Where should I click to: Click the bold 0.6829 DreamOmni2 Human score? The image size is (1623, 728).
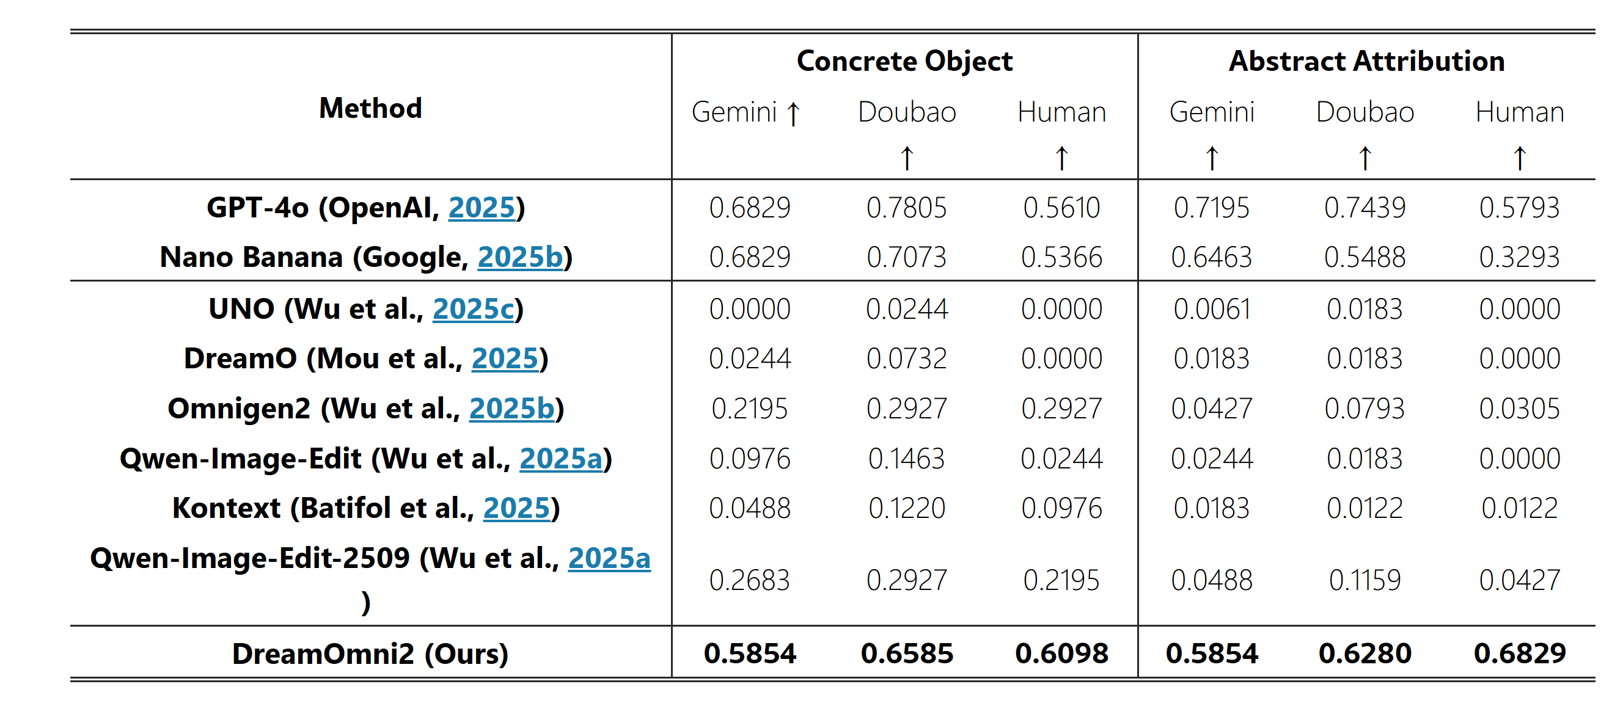click(1520, 653)
